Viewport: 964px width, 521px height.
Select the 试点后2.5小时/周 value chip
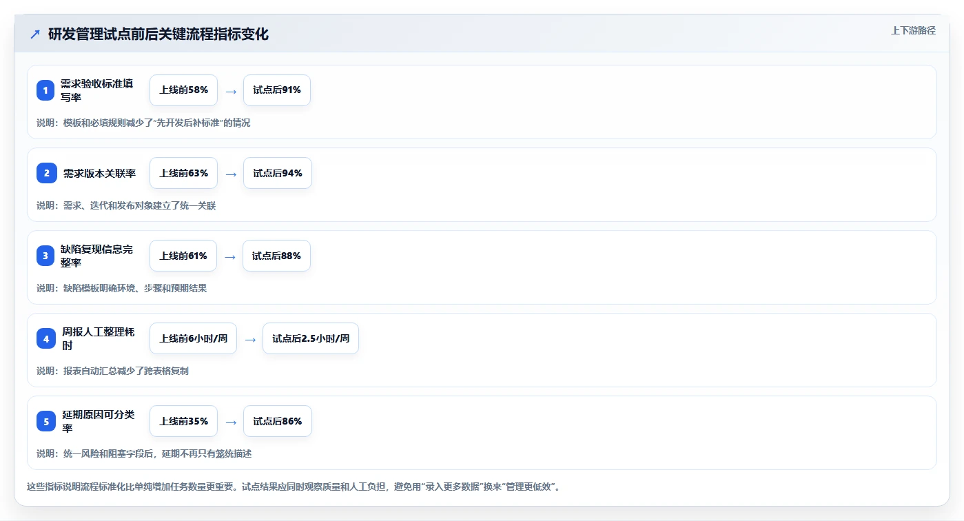[x=311, y=338]
